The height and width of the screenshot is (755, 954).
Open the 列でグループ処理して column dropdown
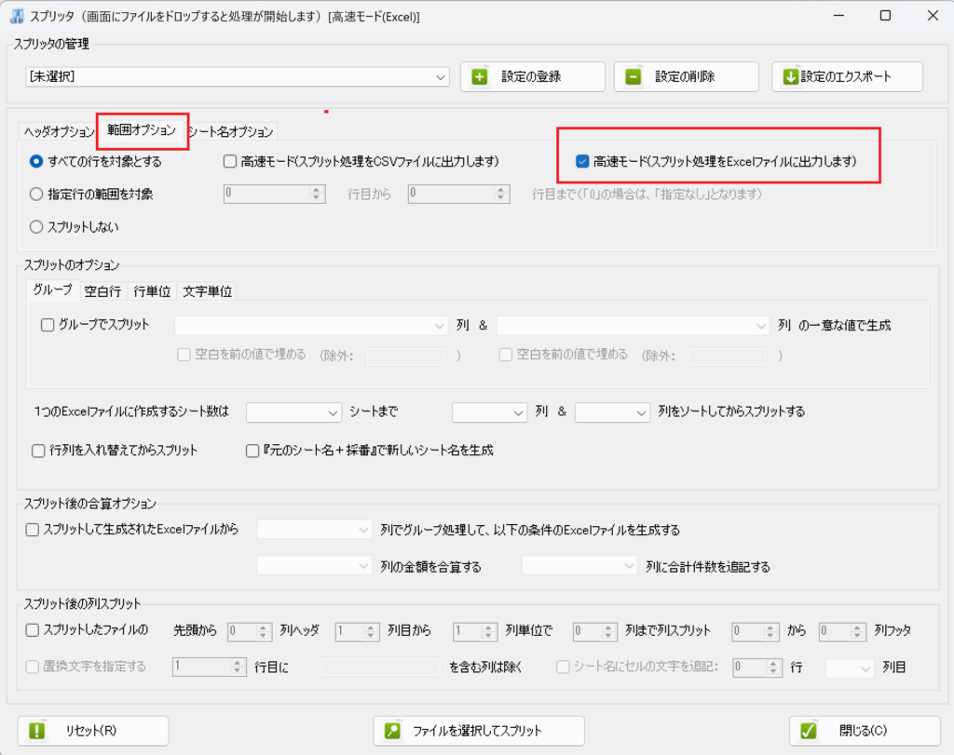[314, 530]
